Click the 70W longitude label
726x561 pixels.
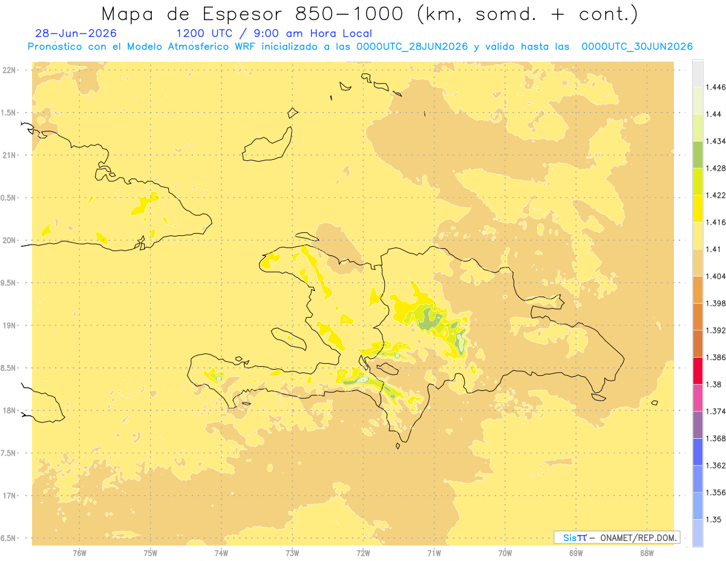click(x=505, y=554)
